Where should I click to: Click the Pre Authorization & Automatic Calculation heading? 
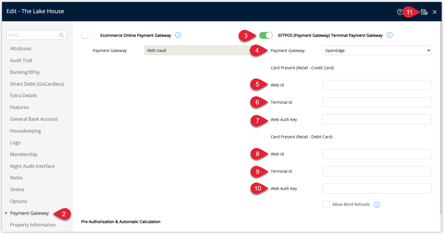[x=121, y=222]
